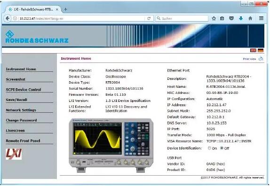270x186 pixels.
Task: Switch language via the German flag
Action: (261, 50)
